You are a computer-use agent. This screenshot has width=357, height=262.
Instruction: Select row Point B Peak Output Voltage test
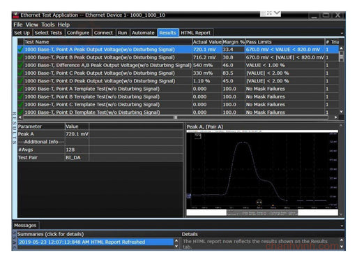(x=178, y=57)
